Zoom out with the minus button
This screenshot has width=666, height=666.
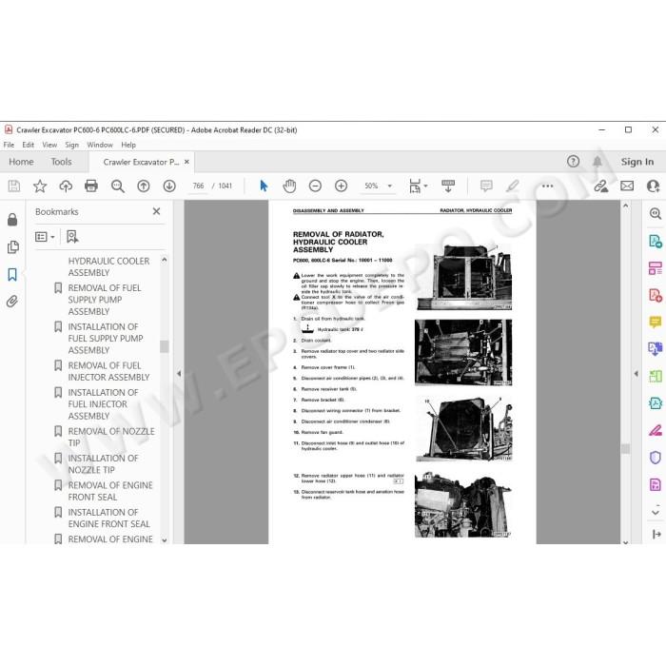[x=315, y=186]
